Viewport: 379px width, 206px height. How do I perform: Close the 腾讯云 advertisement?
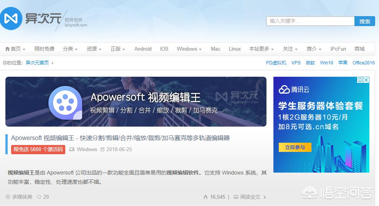366,80
